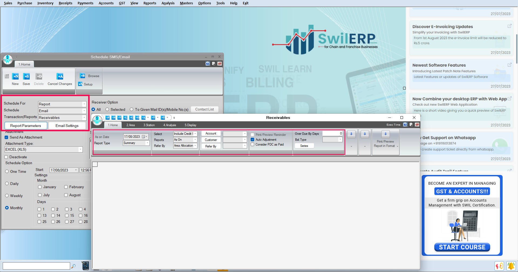Click the megaphone announcement icon at bottom right
The width and height of the screenshot is (518, 272).
pyautogui.click(x=499, y=266)
